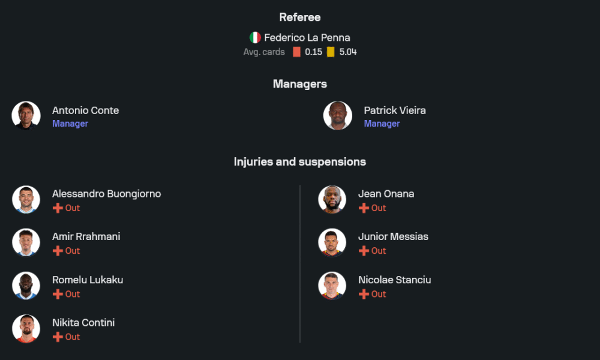Select Junior Messias's player avatar
Viewport: 600px width, 360px height.
pos(332,242)
